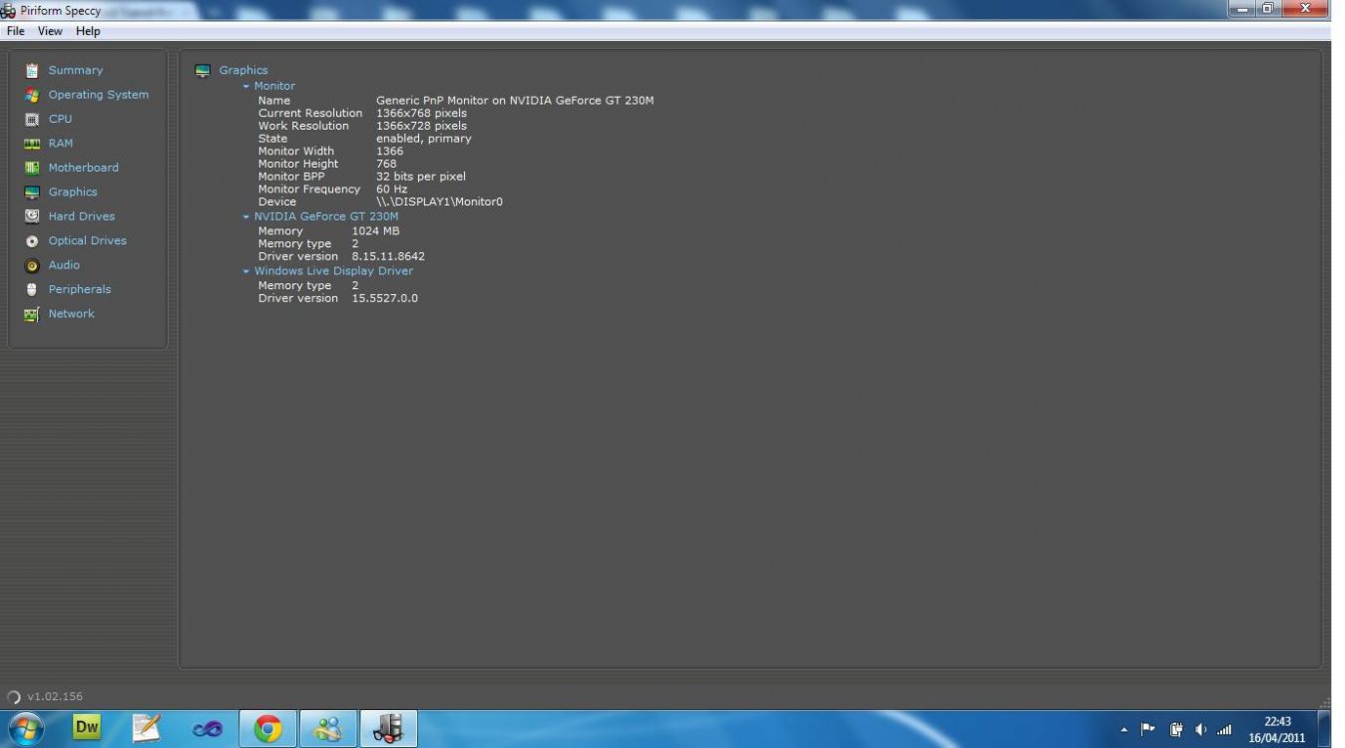Collapse the NVIDIA GeForce GT 230M arrow
This screenshot has height=748, width=1345.
[246, 216]
